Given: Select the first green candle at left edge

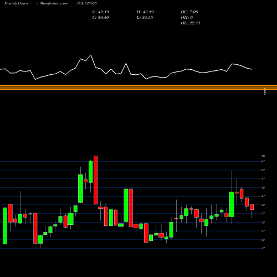Looking at the screenshot, I should click(x=5, y=226).
